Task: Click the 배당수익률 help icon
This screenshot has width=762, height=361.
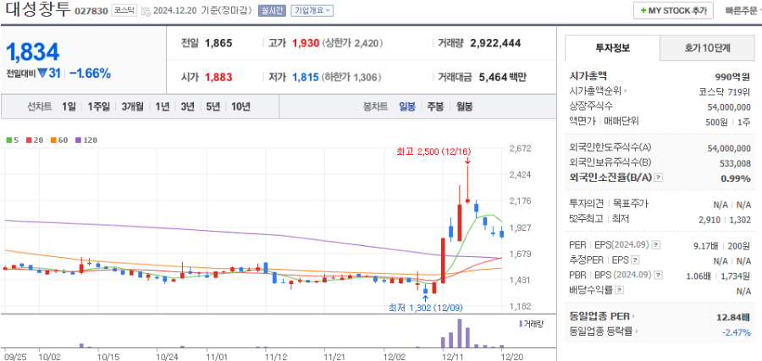Action: click(x=619, y=291)
